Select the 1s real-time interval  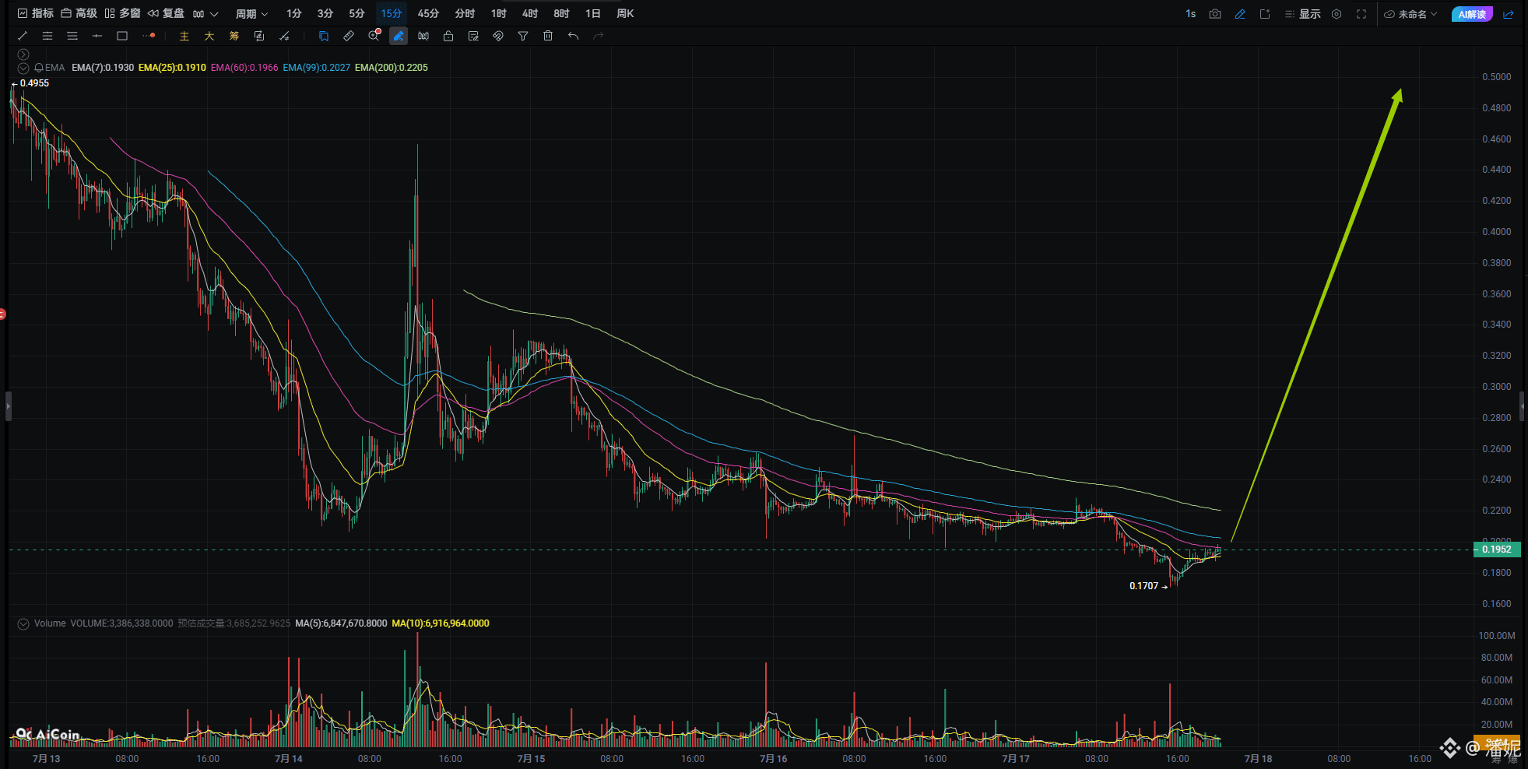pyautogui.click(x=1191, y=14)
